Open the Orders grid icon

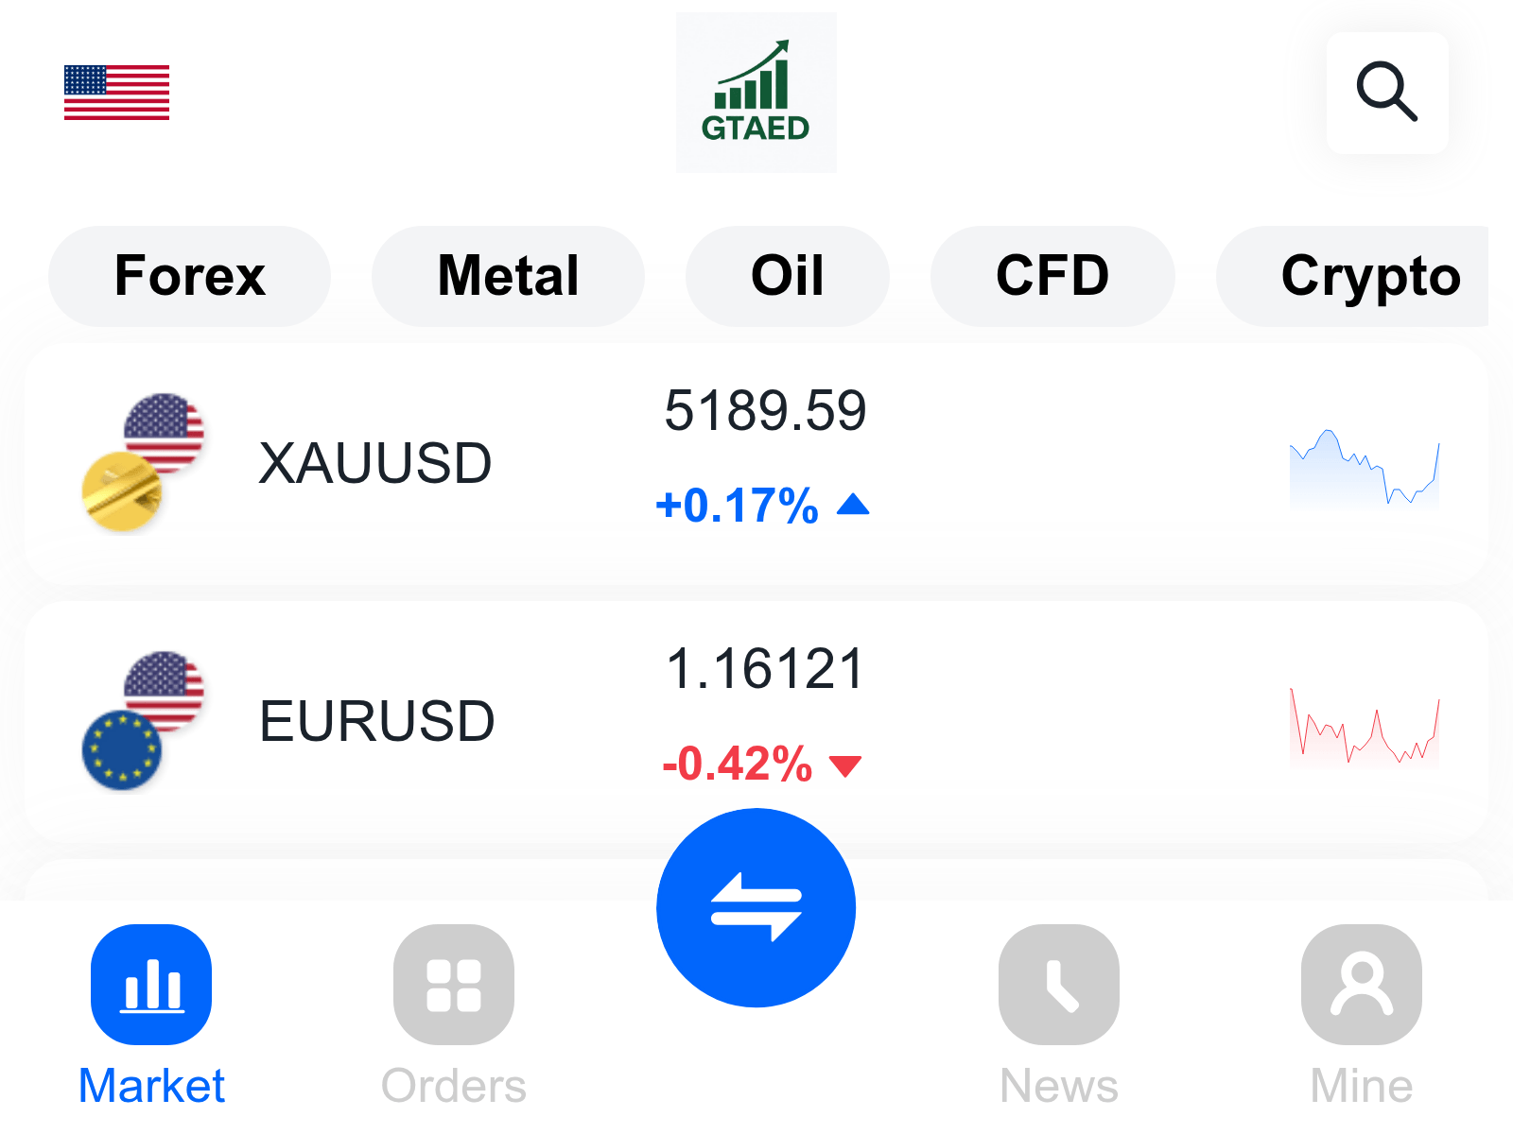click(x=454, y=985)
